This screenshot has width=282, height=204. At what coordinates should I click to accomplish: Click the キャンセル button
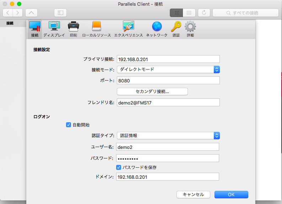tap(193, 194)
